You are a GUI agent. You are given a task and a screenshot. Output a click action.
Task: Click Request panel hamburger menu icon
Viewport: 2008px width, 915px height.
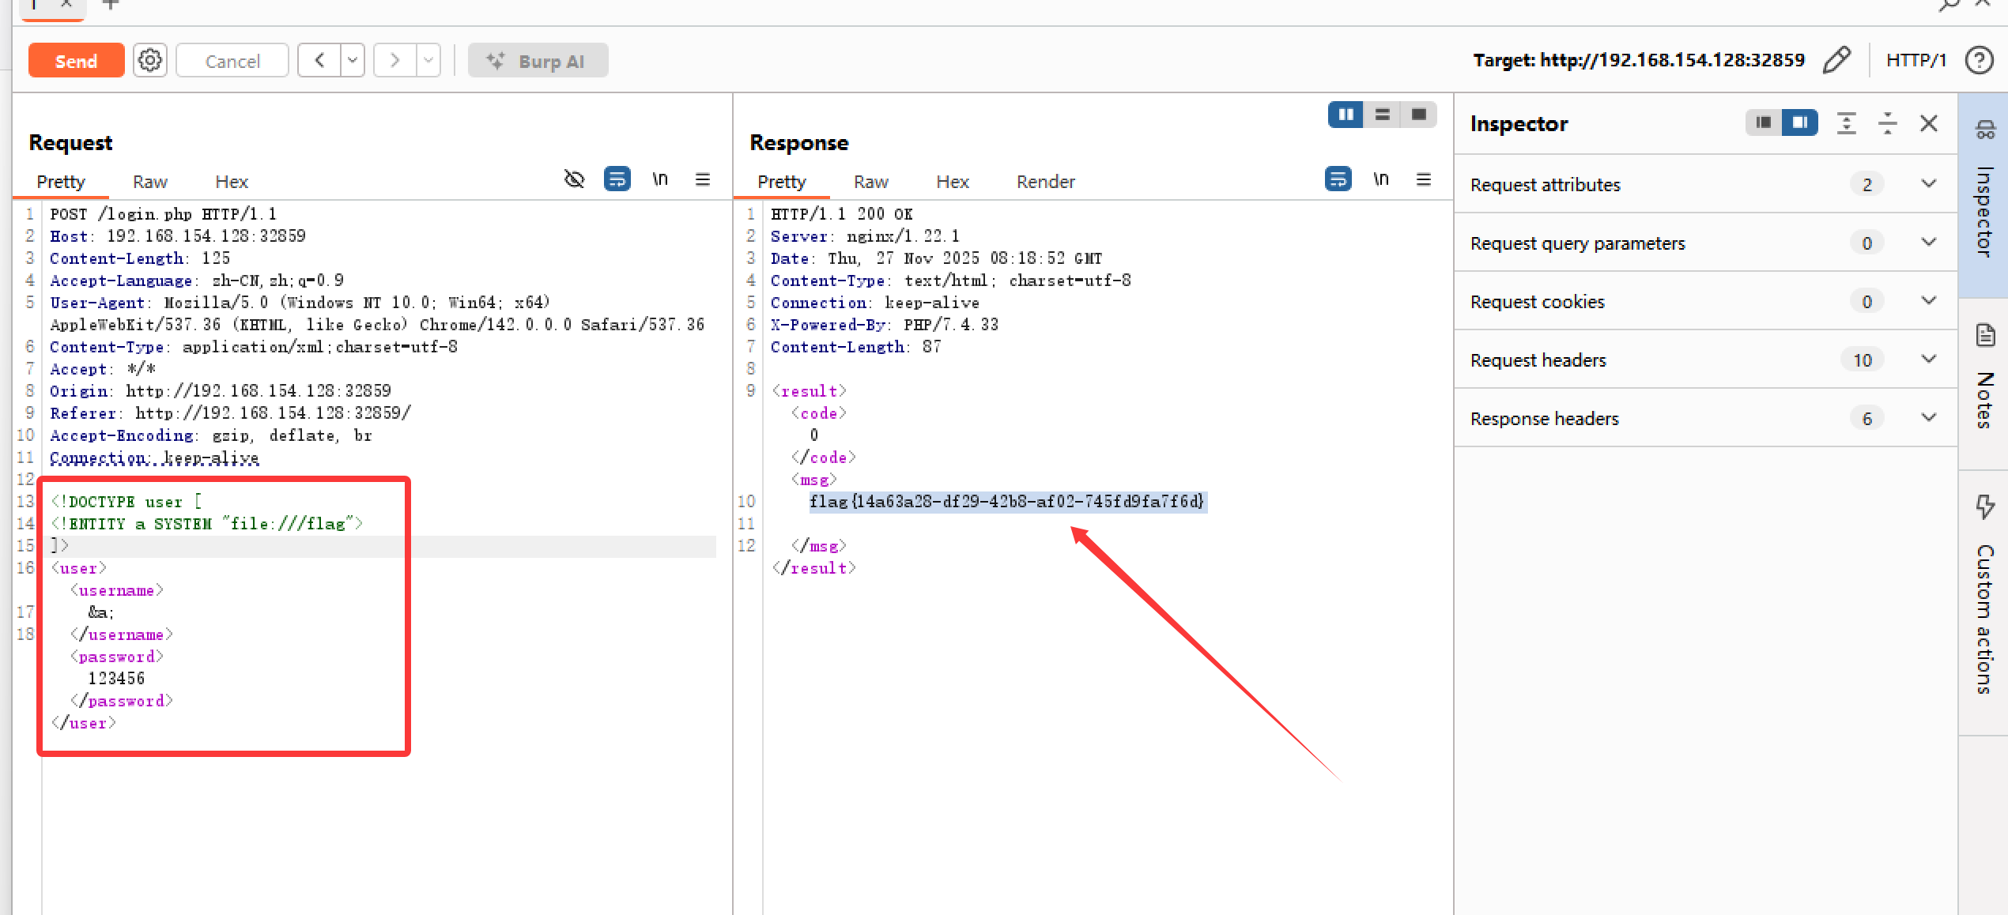pyautogui.click(x=702, y=179)
